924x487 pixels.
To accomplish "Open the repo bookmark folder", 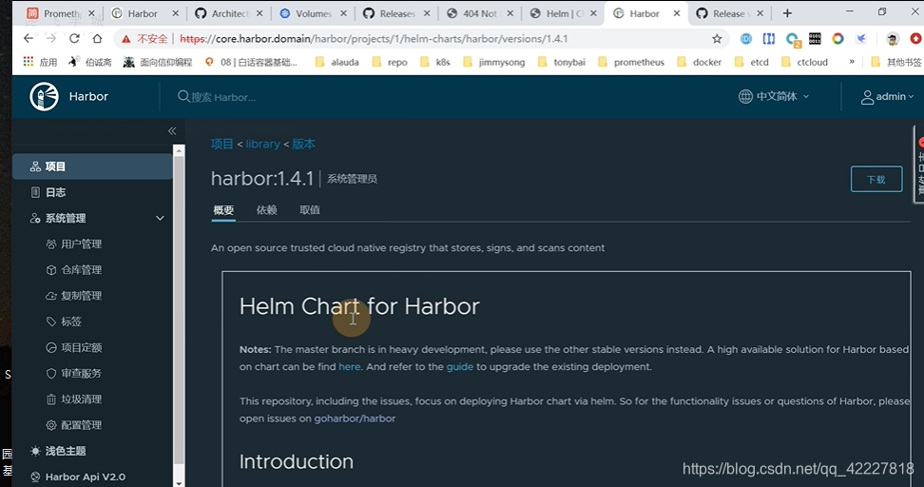I will [390, 62].
